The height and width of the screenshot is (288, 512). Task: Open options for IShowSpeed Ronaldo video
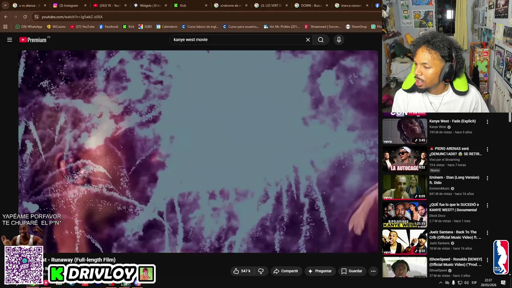(487, 260)
